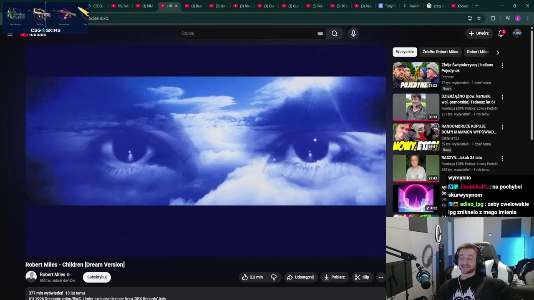534x300 pixels.
Task: Switch to the (3) Ped tab
Action: (x=363, y=6)
